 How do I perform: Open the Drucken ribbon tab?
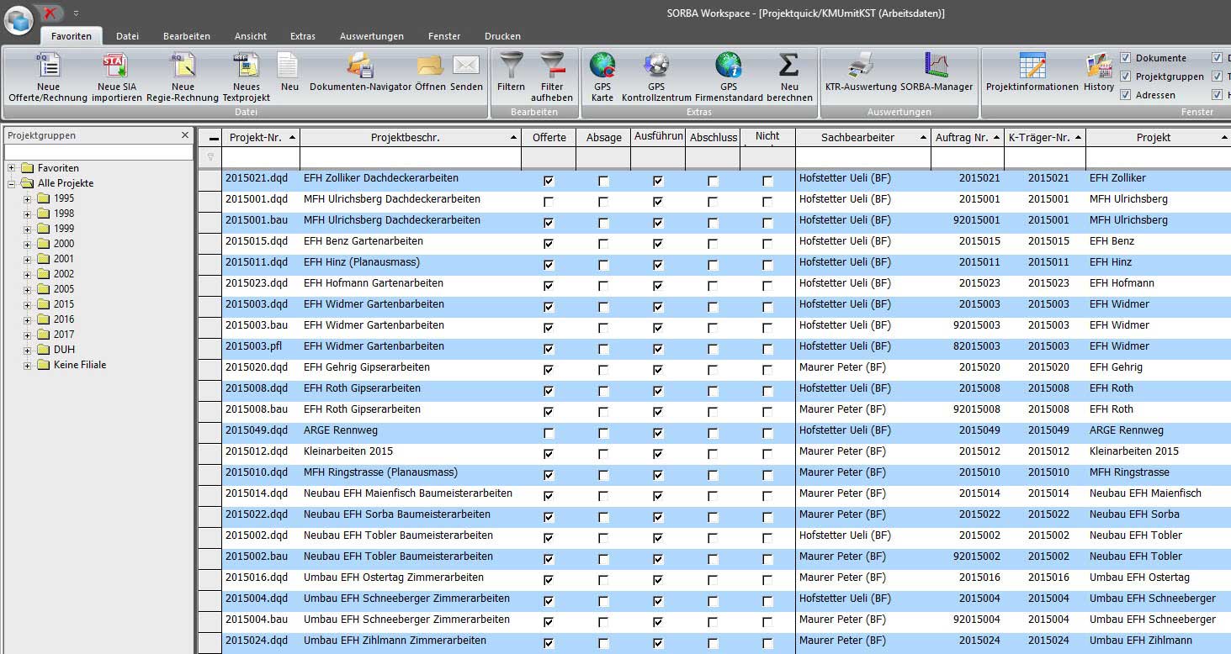(502, 36)
